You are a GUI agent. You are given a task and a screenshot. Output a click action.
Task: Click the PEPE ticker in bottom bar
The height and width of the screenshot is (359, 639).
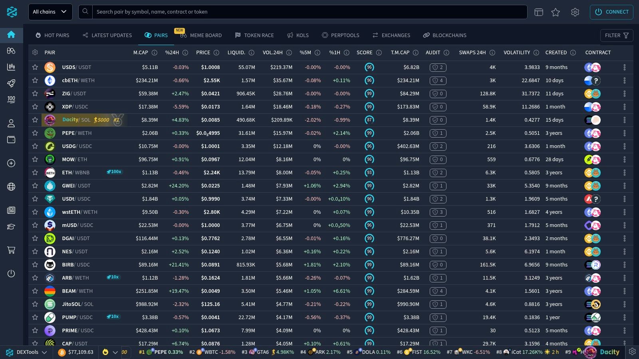[161, 352]
